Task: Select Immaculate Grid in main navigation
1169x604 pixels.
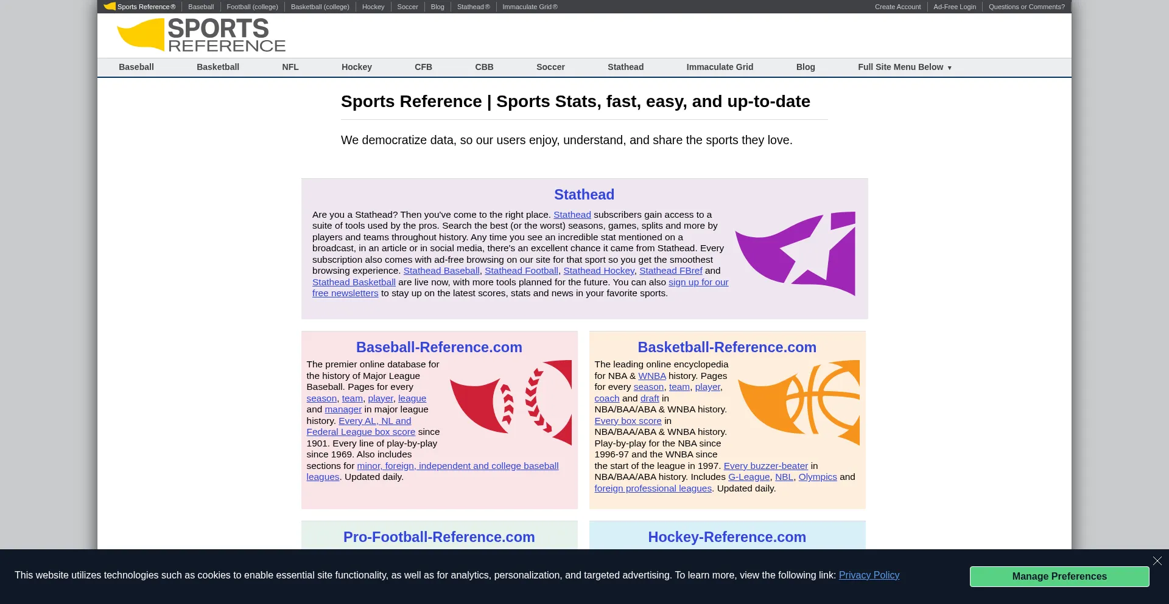Action: coord(720,67)
